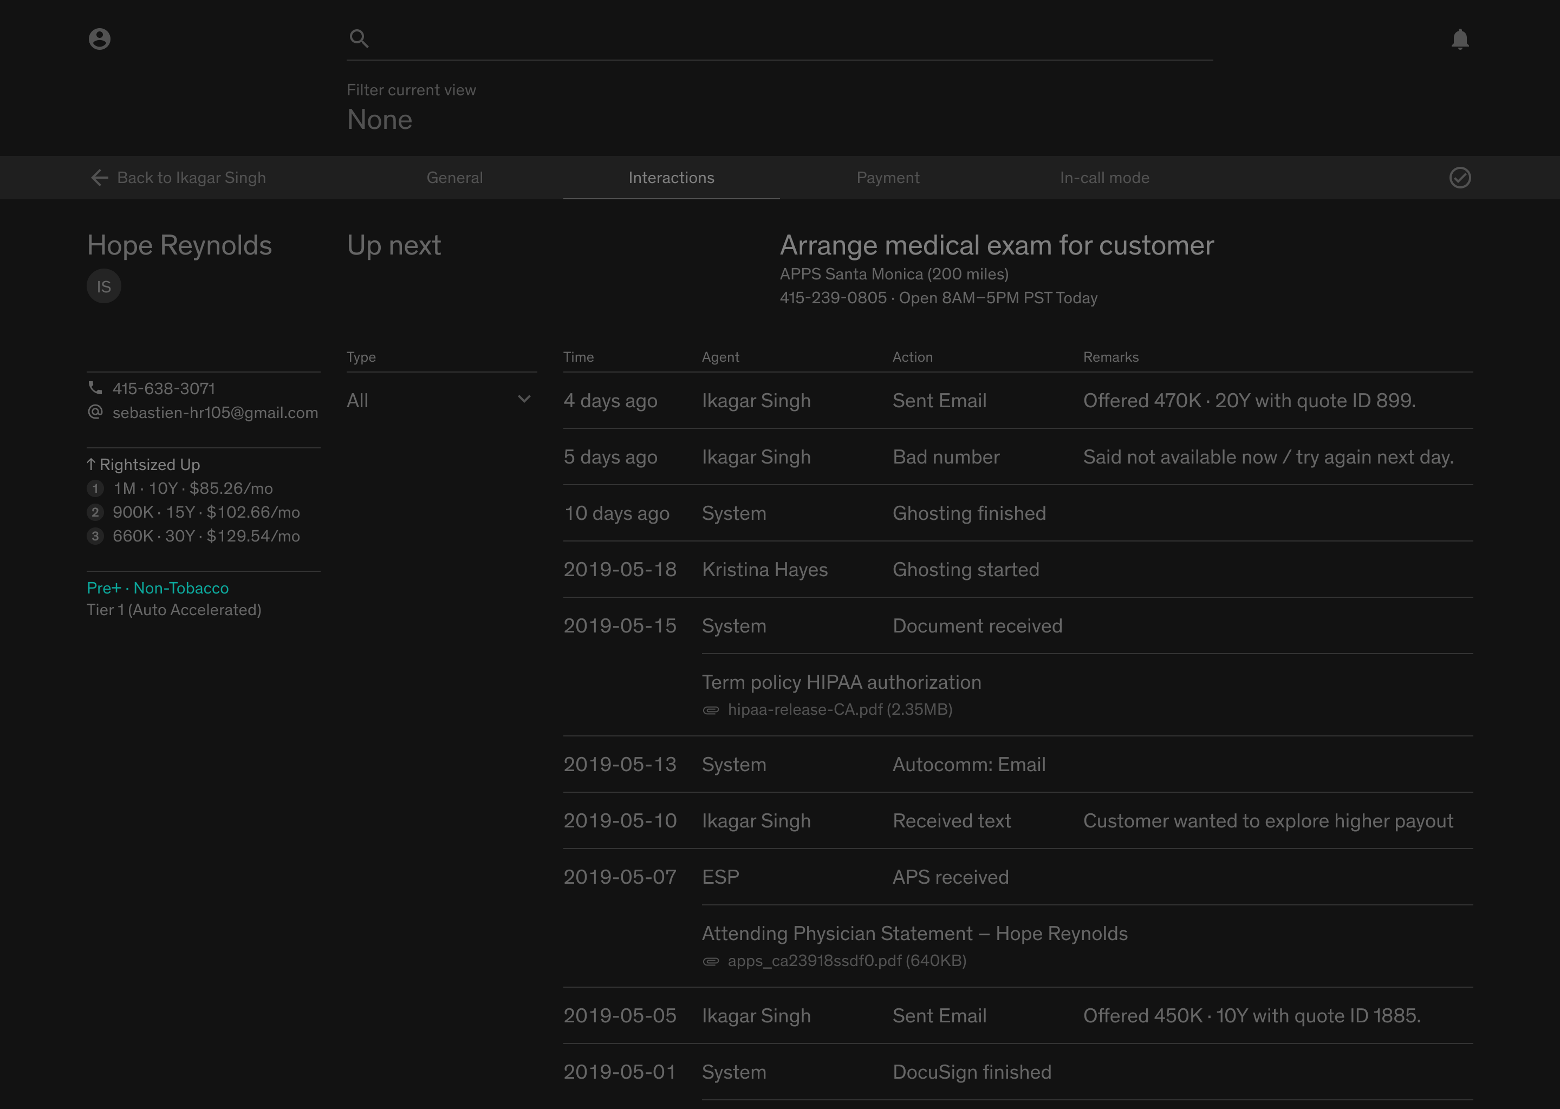Toggle the checkmark circle in the tab bar
This screenshot has height=1109, width=1560.
coord(1460,178)
